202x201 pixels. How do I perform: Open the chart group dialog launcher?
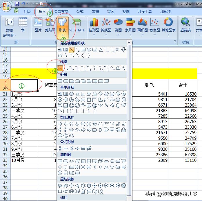click(175, 42)
